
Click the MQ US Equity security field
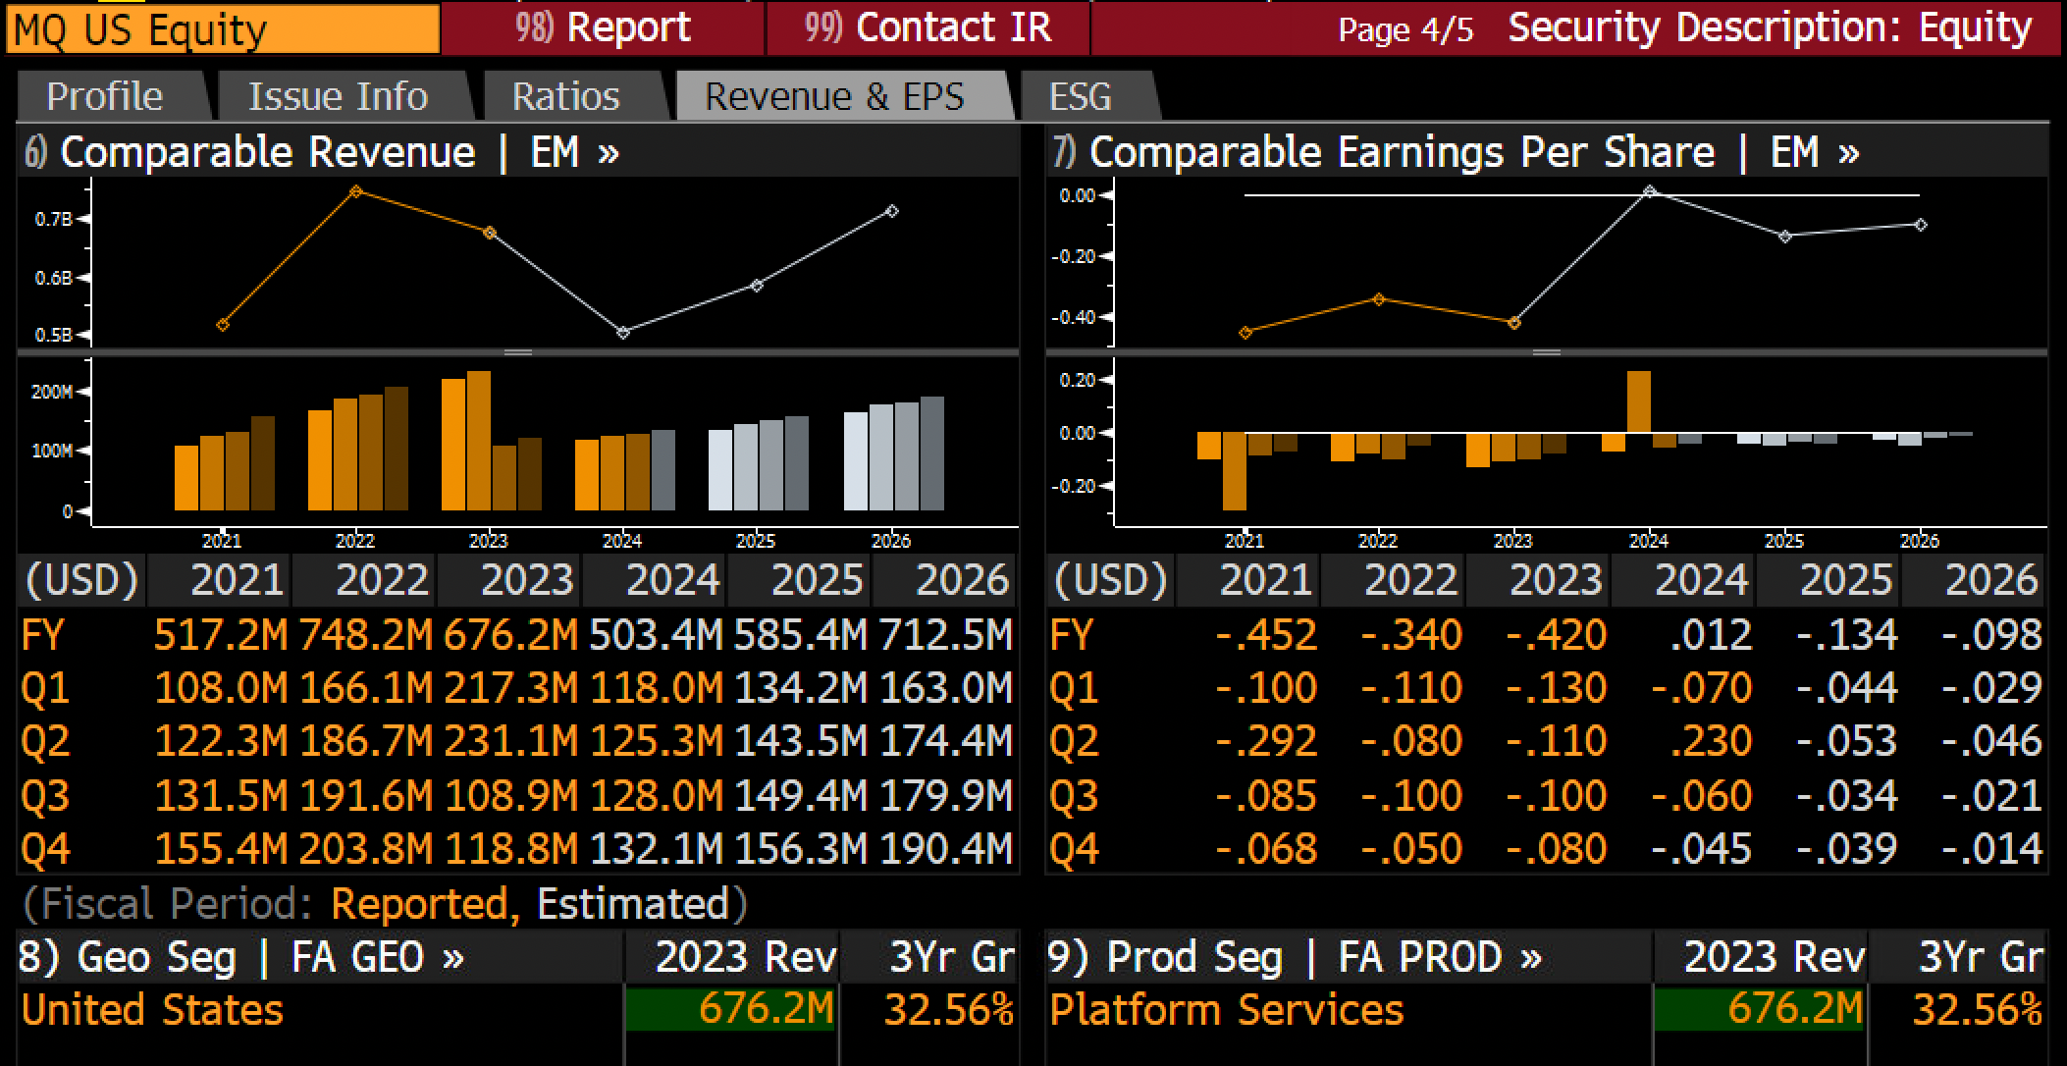pyautogui.click(x=223, y=29)
